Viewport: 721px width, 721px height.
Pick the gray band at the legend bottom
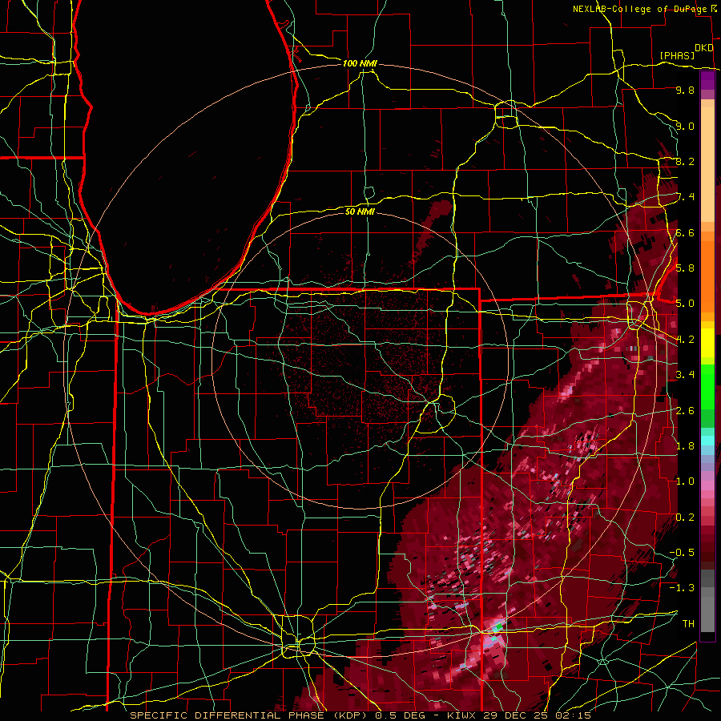[707, 611]
